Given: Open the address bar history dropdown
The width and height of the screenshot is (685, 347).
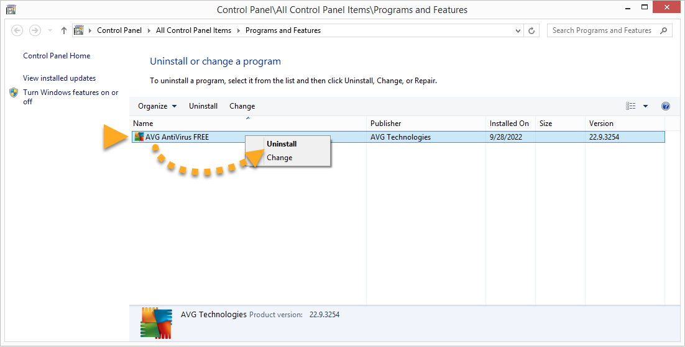Looking at the screenshot, I should [518, 30].
